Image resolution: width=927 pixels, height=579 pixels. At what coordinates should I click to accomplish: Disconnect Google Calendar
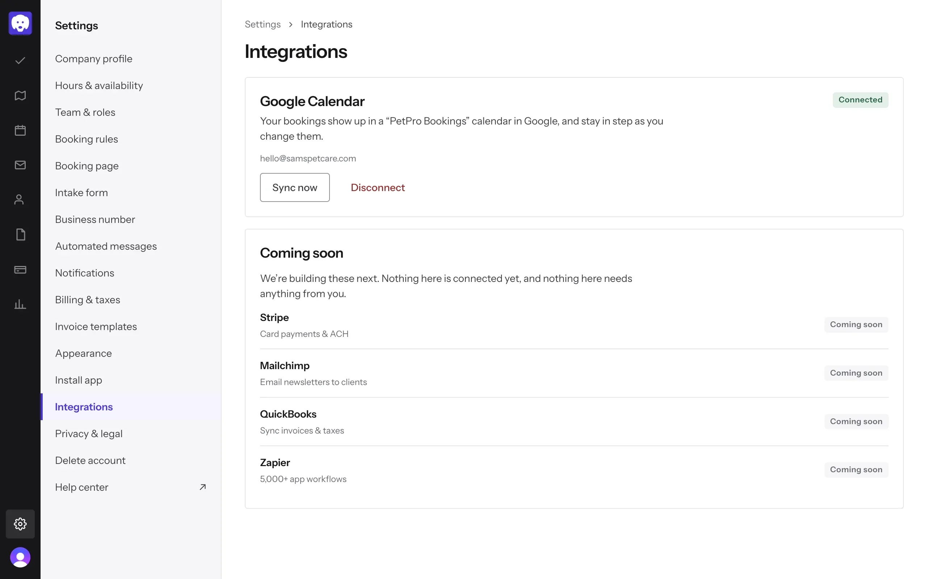point(378,187)
